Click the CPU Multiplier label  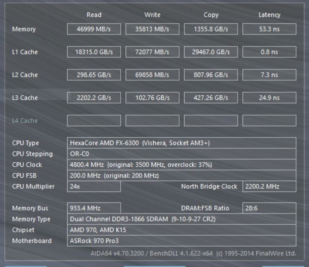(x=33, y=187)
